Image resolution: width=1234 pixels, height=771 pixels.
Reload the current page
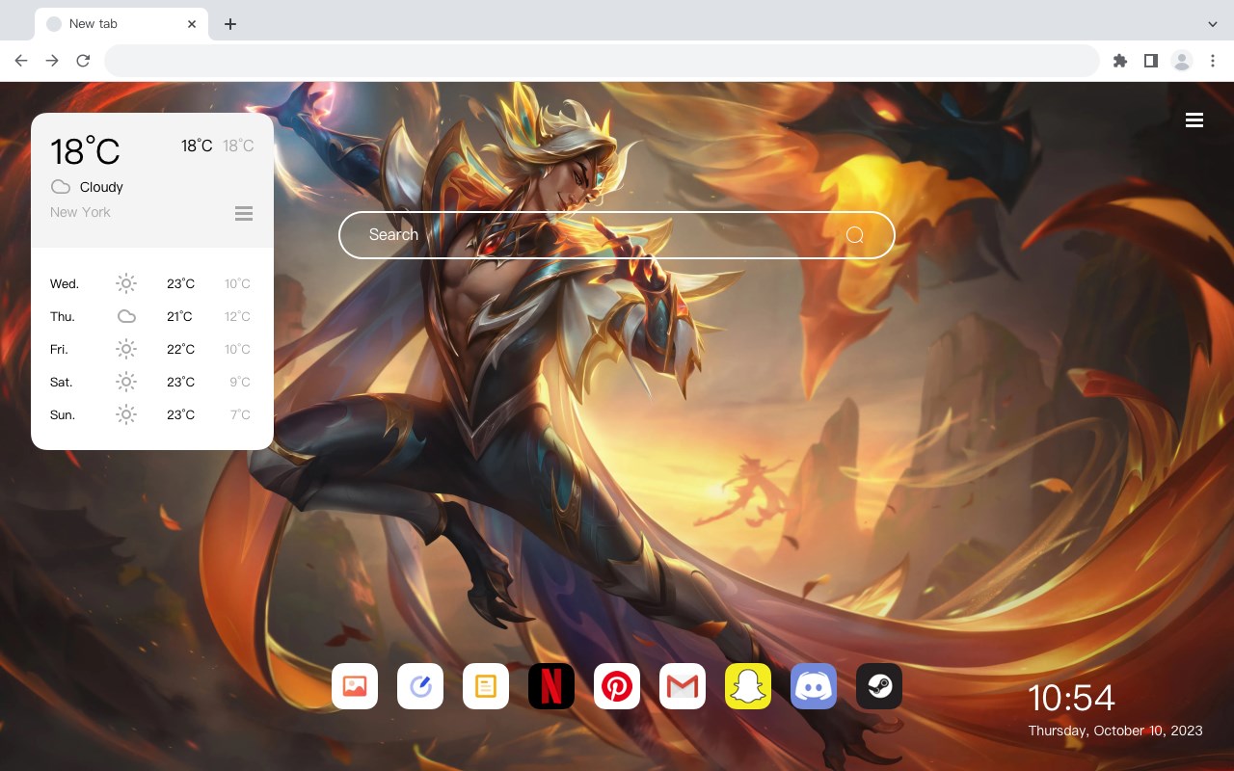point(83,61)
